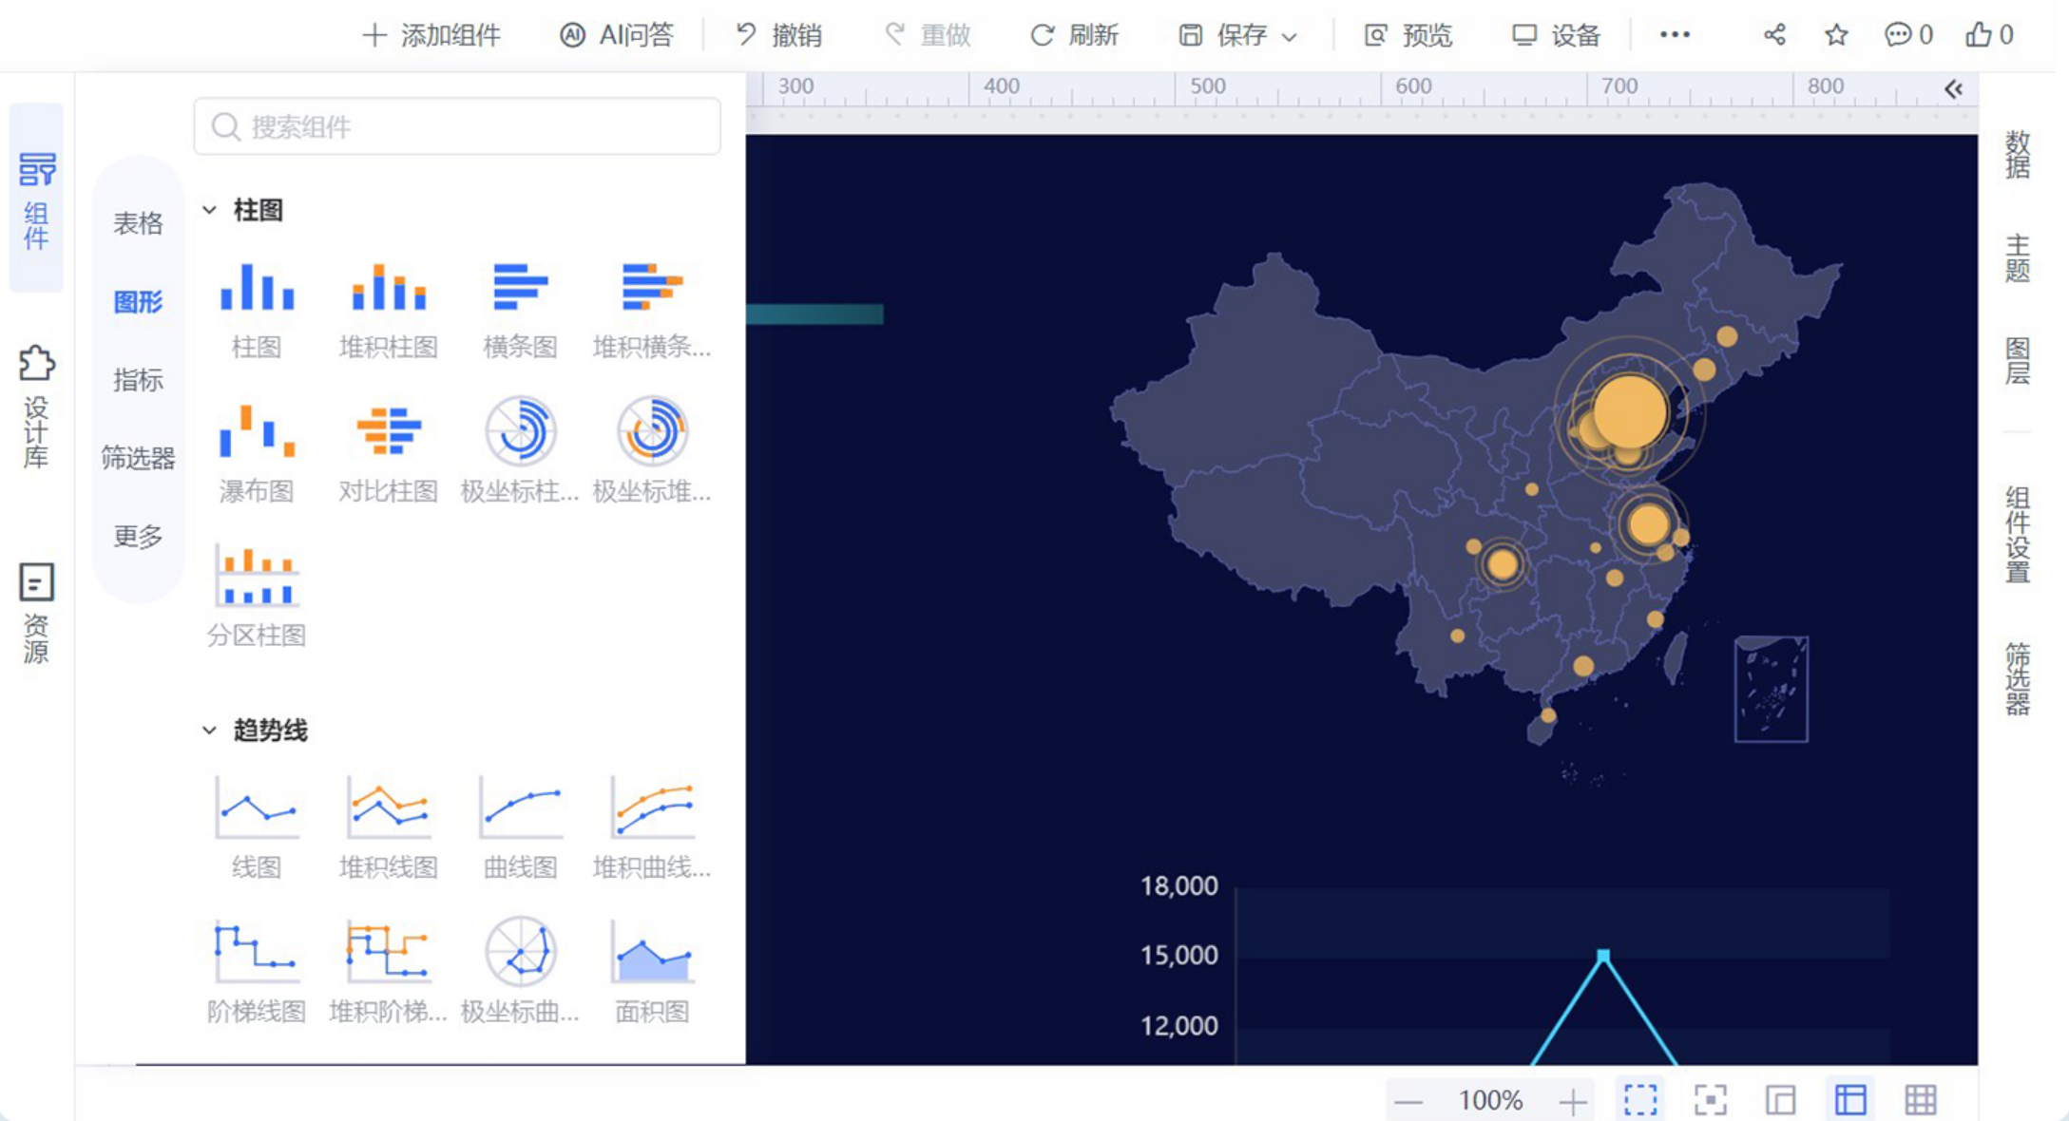Click the 搜索组件 search field
This screenshot has height=1121, width=2069.
pos(457,126)
